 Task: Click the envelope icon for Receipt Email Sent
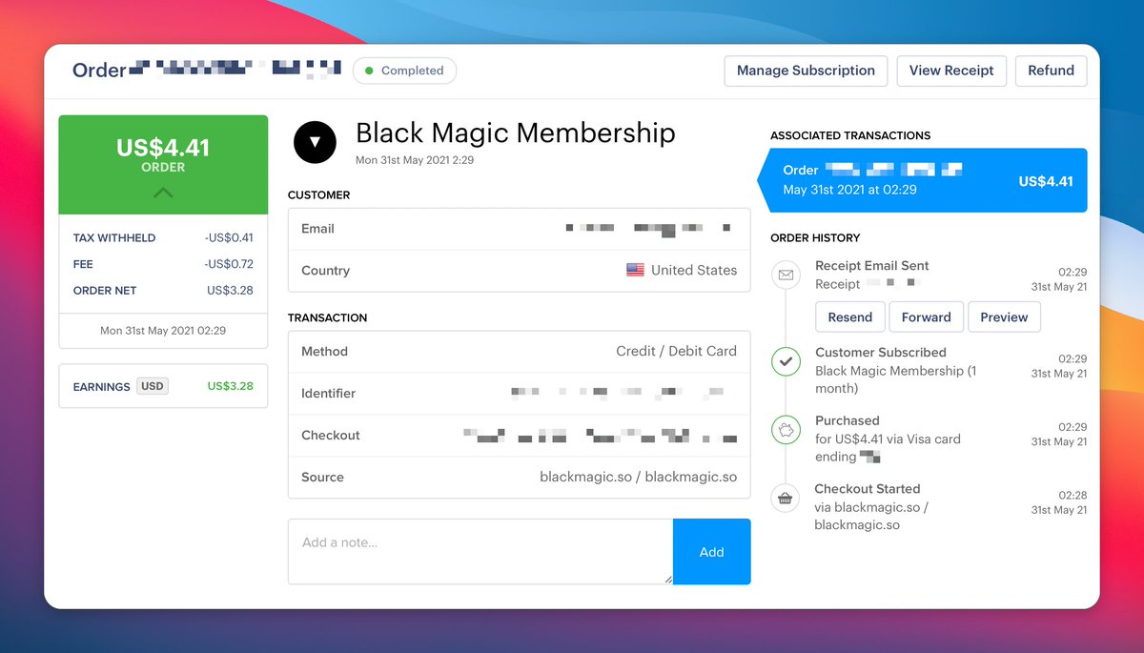pos(786,275)
